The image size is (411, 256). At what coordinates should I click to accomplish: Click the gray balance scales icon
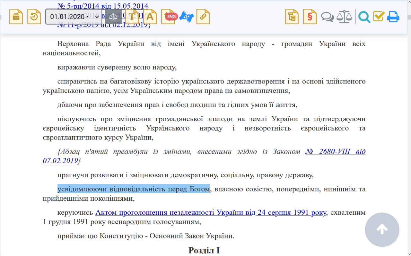(344, 17)
